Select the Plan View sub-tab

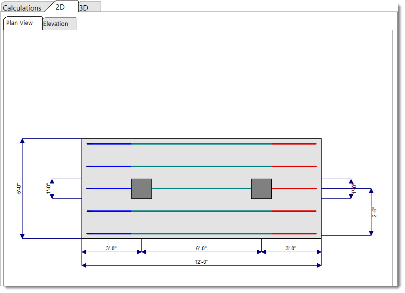[20, 23]
